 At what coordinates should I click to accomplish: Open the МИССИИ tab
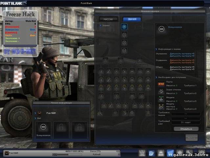[108, 19]
